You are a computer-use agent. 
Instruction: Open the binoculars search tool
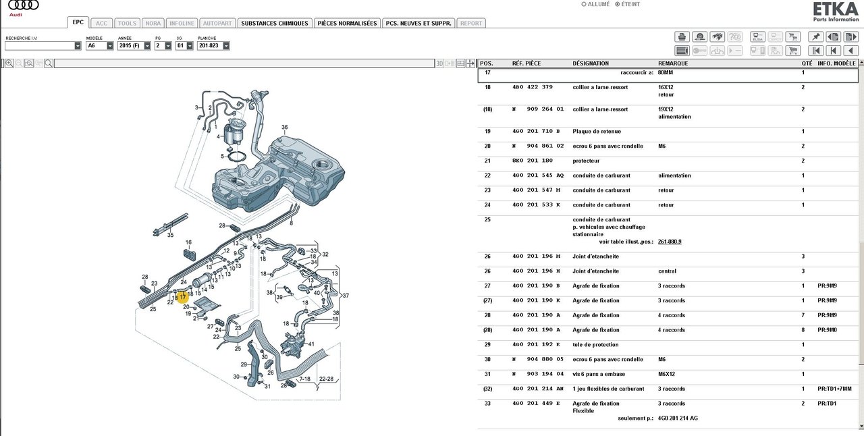tap(718, 36)
